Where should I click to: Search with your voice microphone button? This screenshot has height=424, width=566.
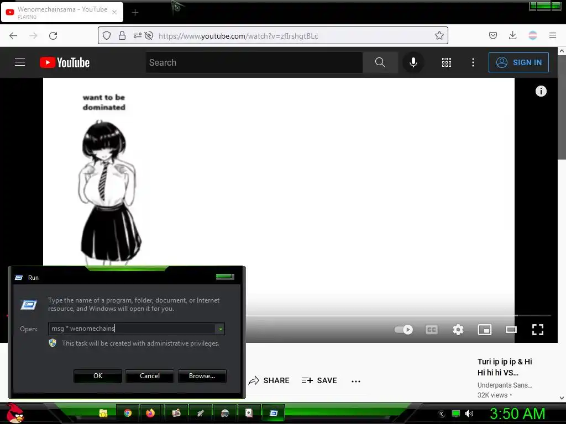[413, 62]
